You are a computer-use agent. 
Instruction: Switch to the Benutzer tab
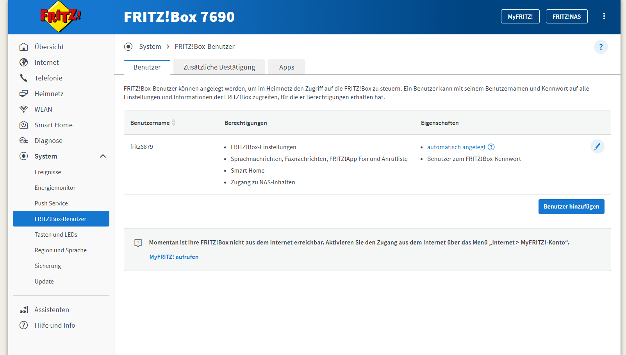coord(147,67)
